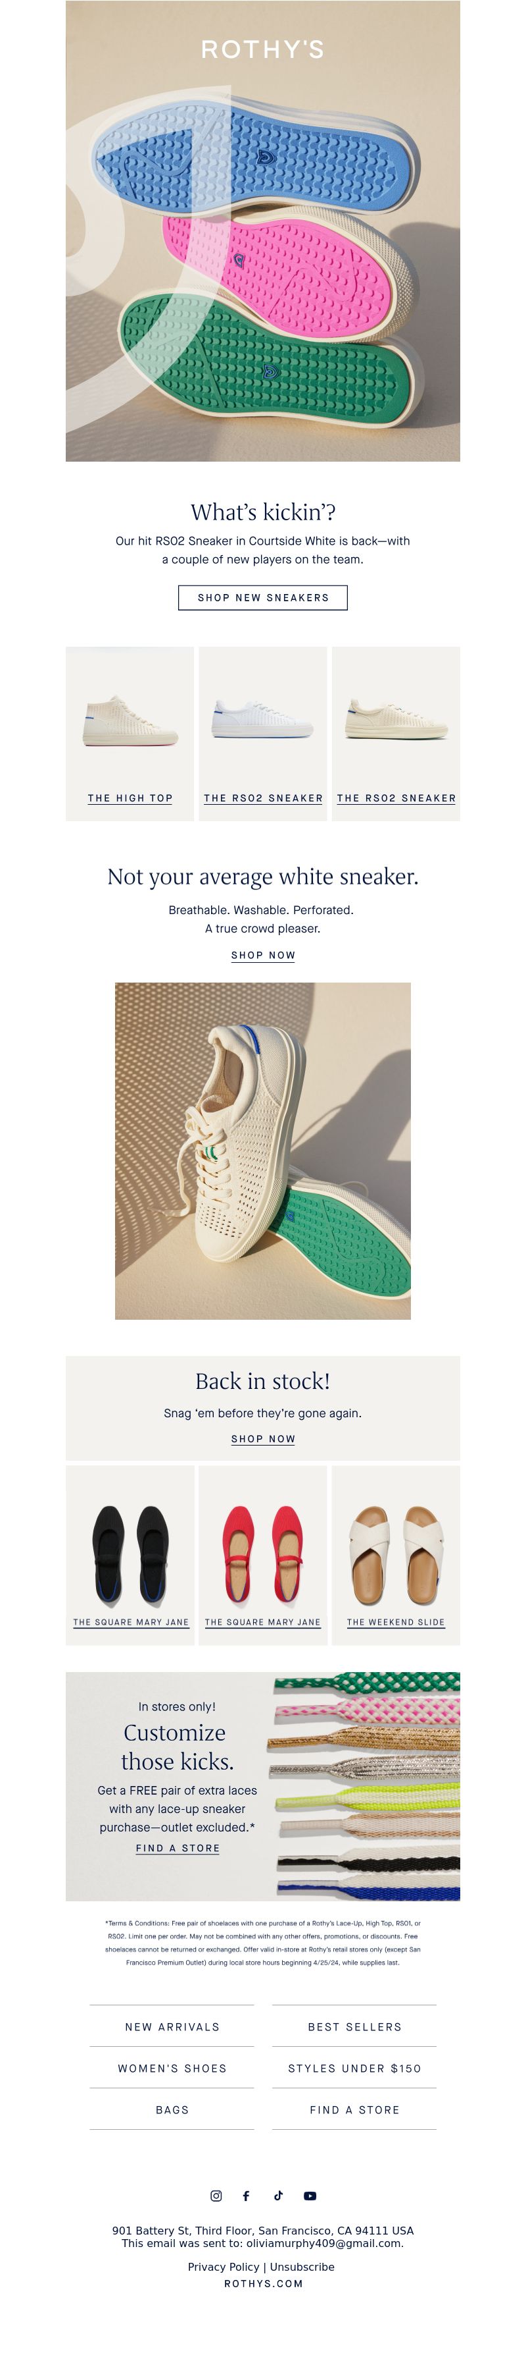Click Shop New Sneakers button

click(262, 597)
